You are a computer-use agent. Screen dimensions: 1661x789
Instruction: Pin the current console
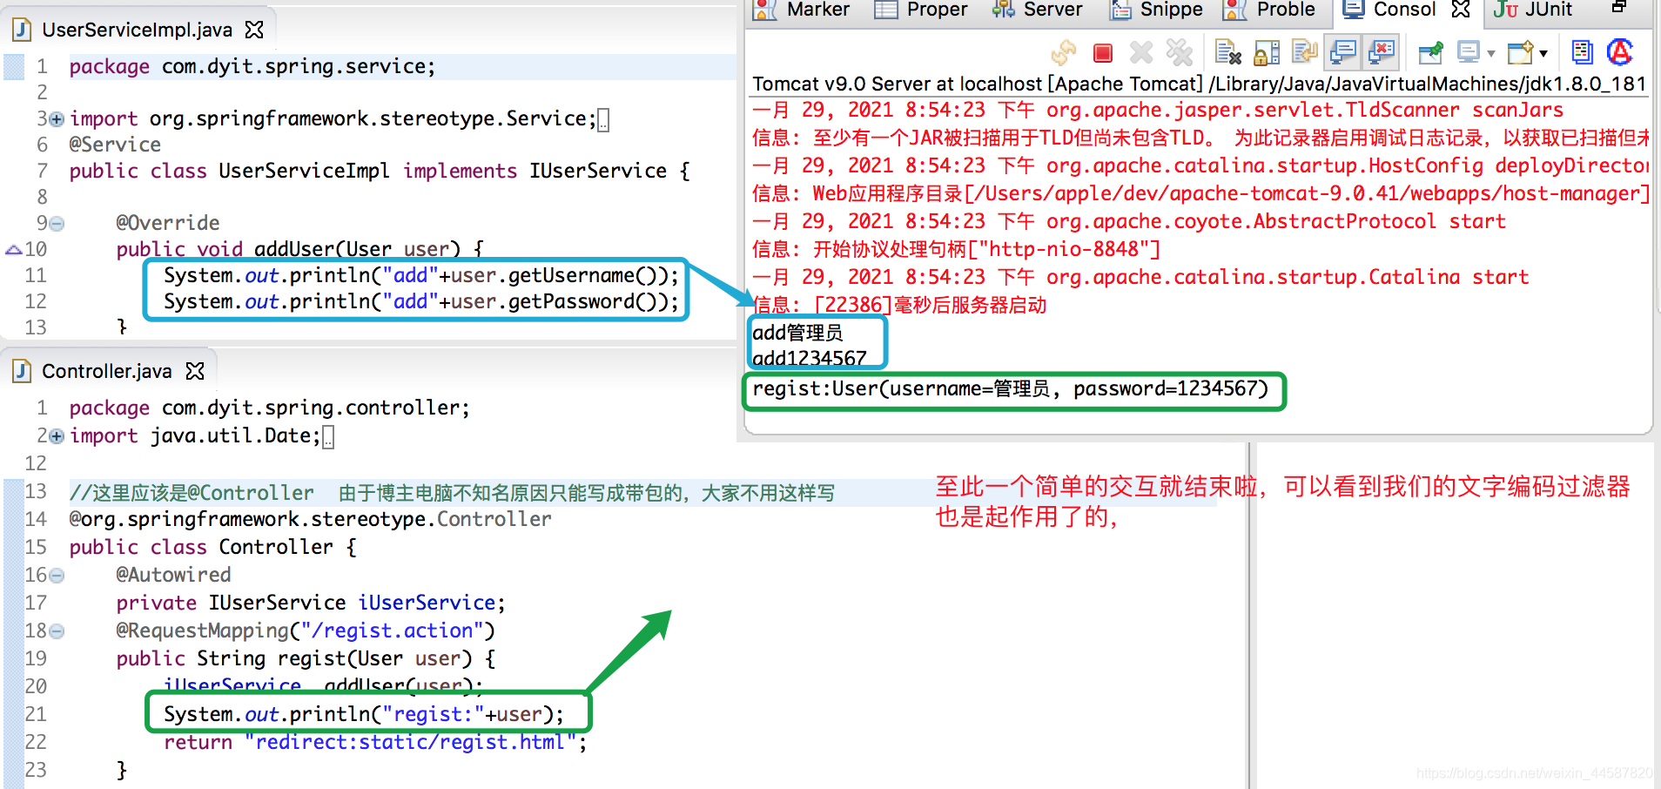[x=1430, y=53]
